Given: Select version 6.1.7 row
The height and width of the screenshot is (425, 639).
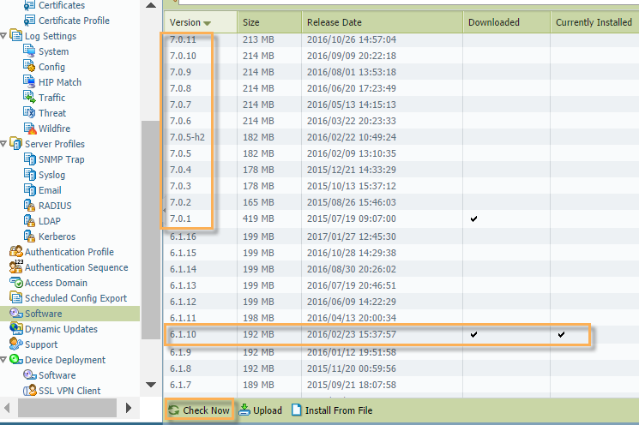Looking at the screenshot, I should click(401, 385).
